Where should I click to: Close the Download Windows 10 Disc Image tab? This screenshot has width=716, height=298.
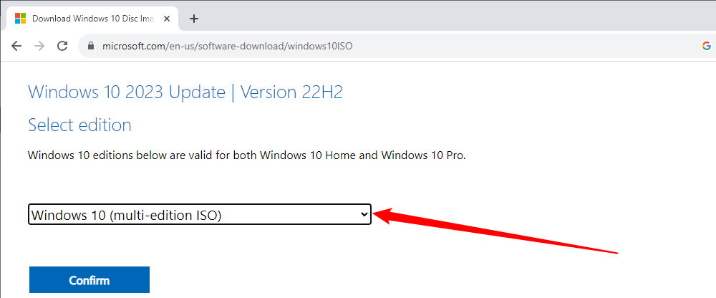pos(168,19)
